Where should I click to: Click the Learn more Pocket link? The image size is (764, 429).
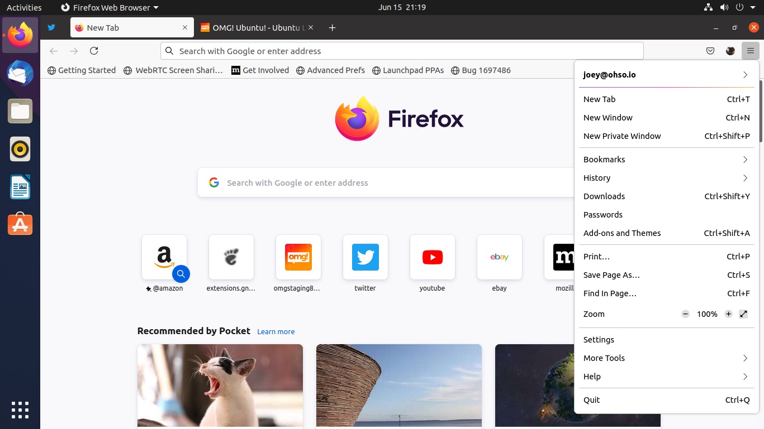click(x=276, y=331)
